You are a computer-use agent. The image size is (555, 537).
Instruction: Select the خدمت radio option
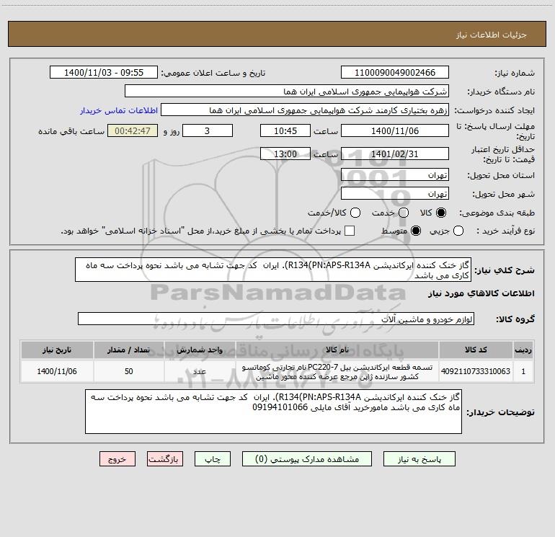pyautogui.click(x=404, y=213)
